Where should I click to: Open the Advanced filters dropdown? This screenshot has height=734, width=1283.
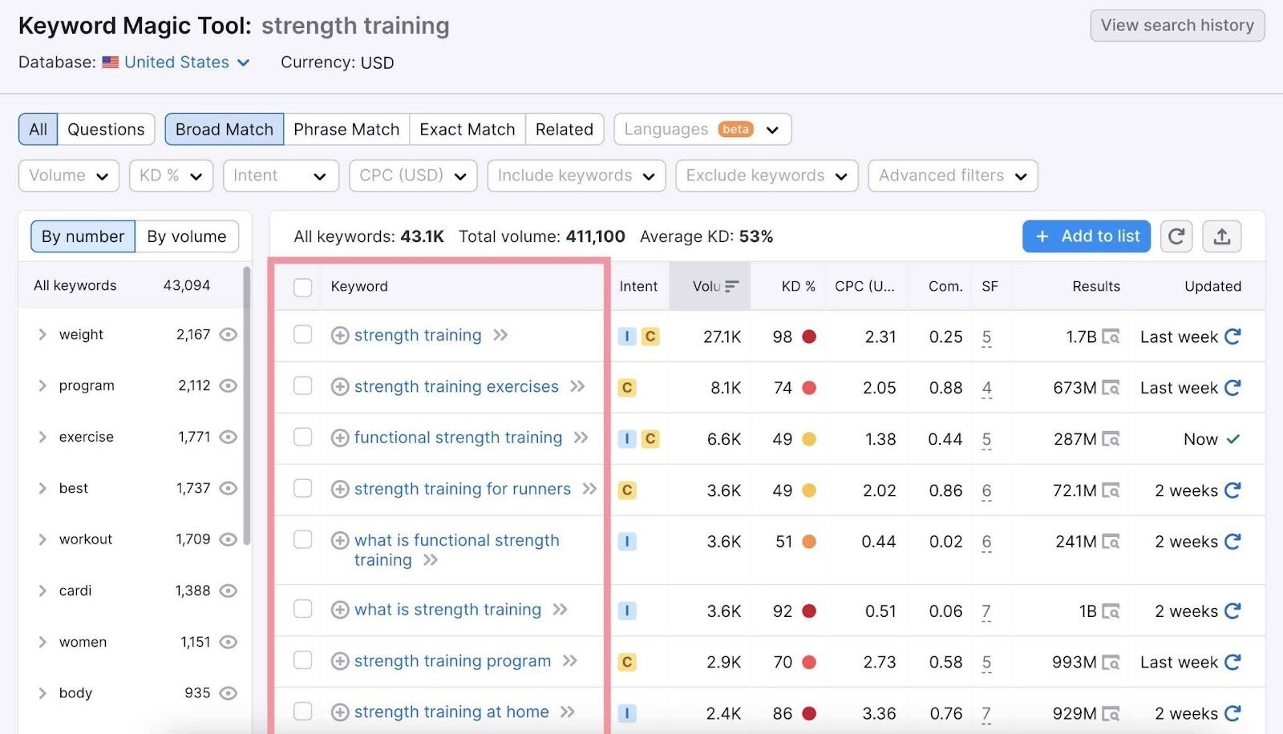(x=953, y=175)
